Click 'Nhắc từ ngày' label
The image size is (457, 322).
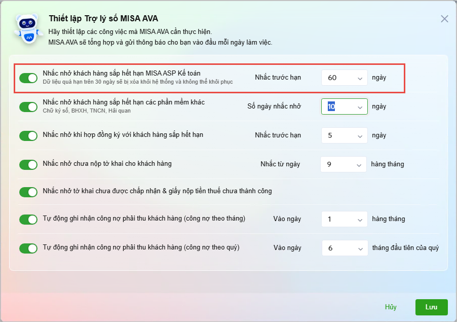pyautogui.click(x=280, y=164)
